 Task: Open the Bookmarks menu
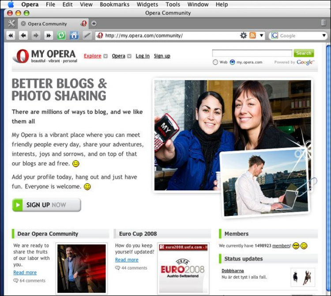point(114,4)
